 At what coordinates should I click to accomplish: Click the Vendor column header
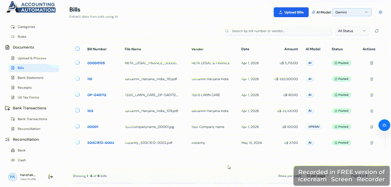pos(197,49)
